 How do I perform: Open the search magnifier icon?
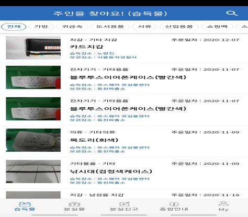pyautogui.click(x=232, y=13)
